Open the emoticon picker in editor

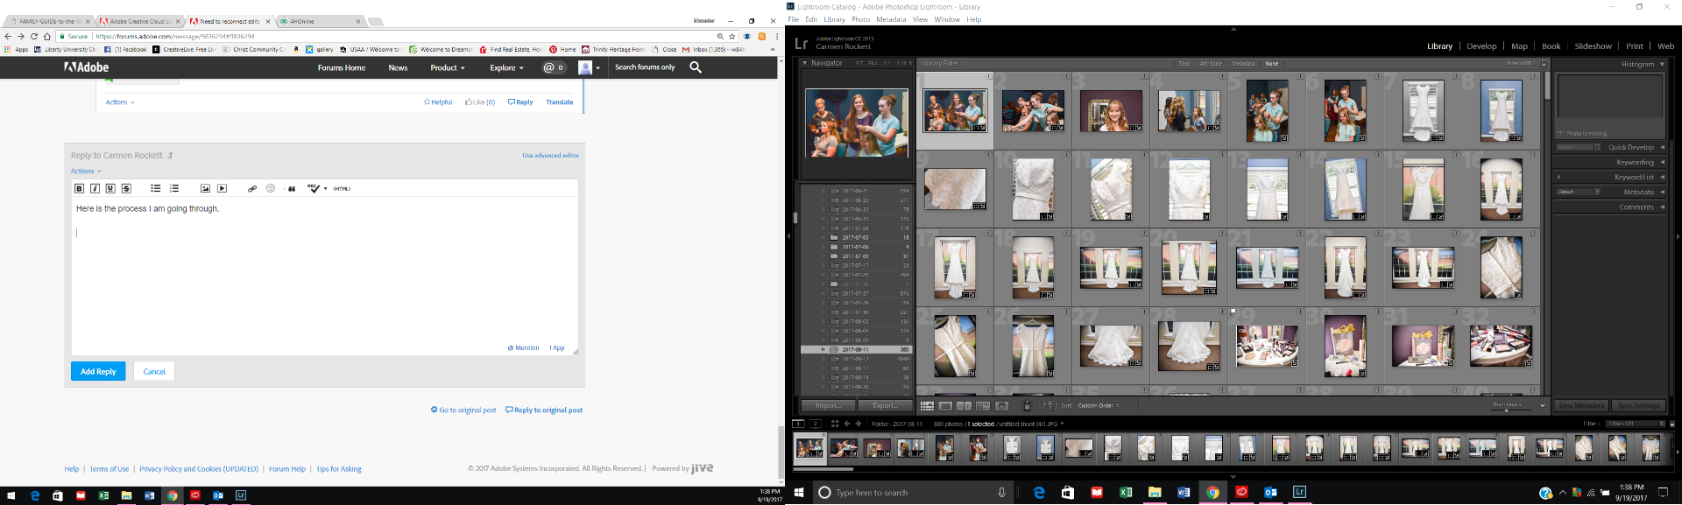(x=271, y=188)
